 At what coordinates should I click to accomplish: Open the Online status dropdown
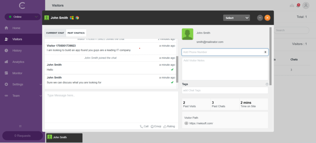click(x=23, y=17)
